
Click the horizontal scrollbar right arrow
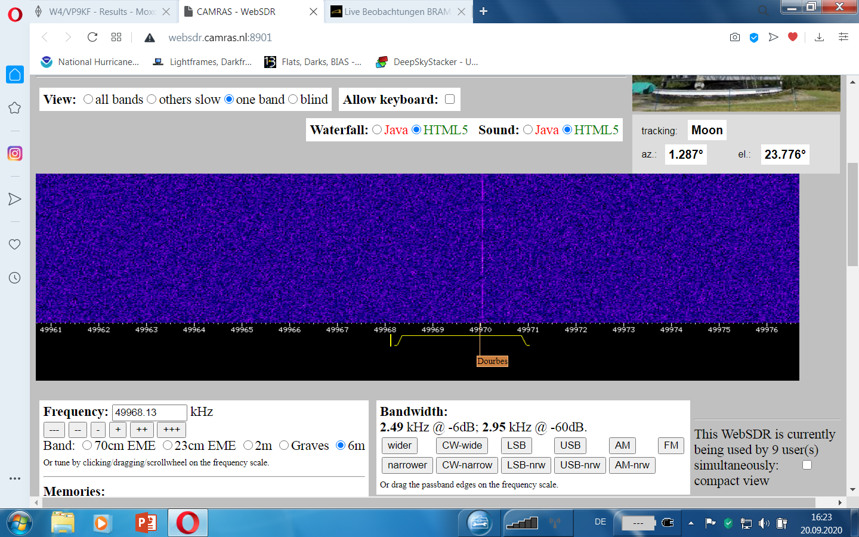[x=840, y=502]
